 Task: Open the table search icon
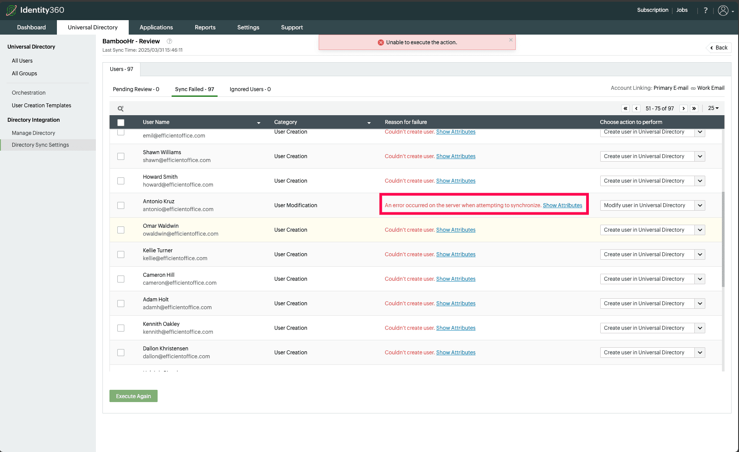coord(120,109)
